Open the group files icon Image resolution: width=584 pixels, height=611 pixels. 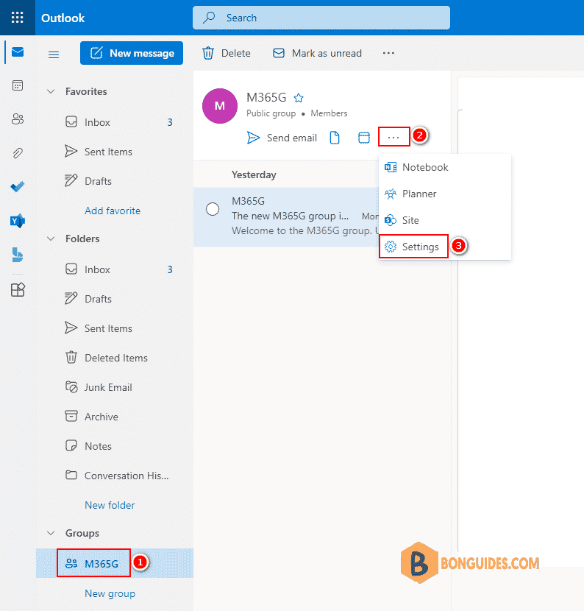[x=335, y=138]
